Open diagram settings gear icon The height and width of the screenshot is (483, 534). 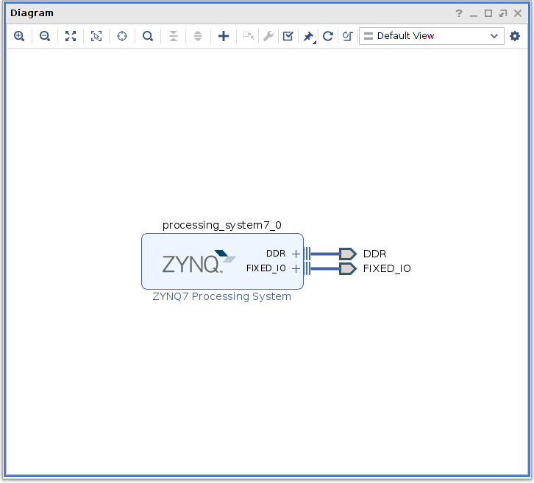coord(515,36)
